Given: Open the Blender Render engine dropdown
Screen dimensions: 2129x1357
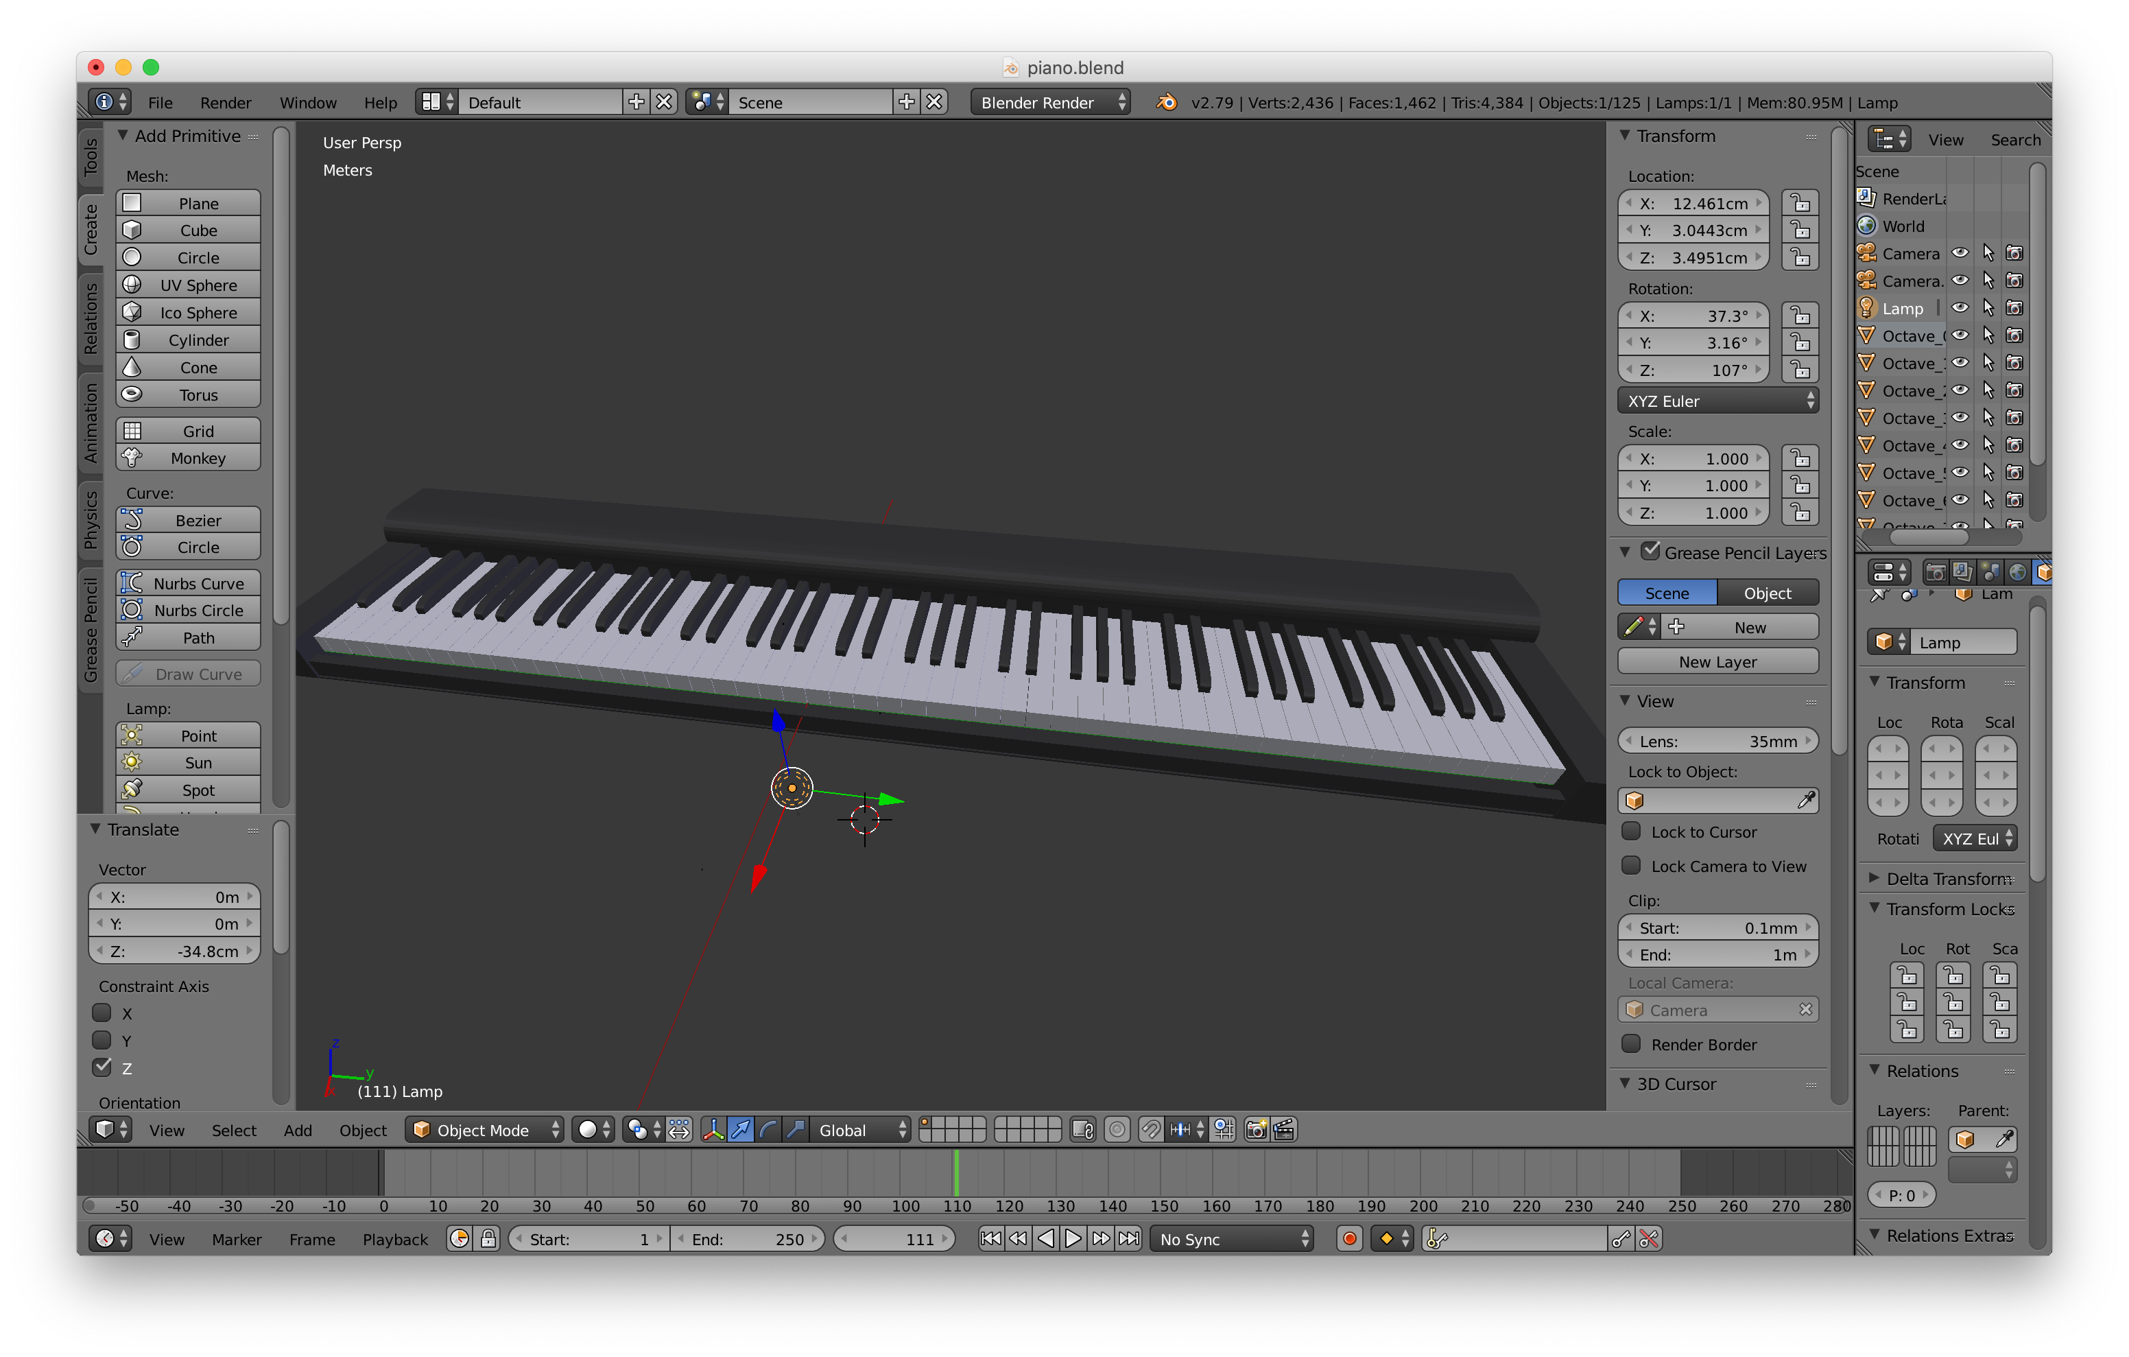Looking at the screenshot, I should point(1050,103).
